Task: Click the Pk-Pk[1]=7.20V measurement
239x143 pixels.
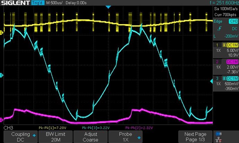Action: click(x=52, y=128)
